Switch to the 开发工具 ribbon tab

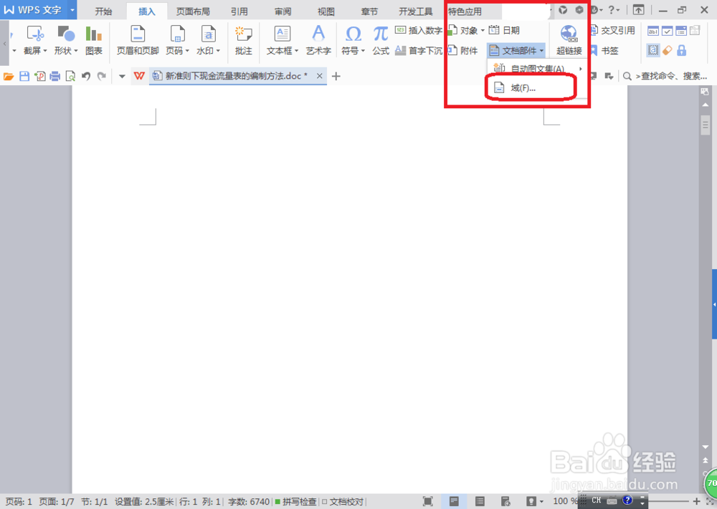416,11
